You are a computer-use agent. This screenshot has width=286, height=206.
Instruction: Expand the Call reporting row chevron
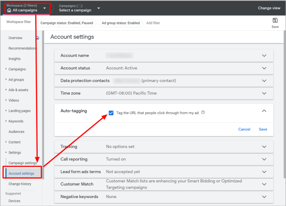[264, 159]
